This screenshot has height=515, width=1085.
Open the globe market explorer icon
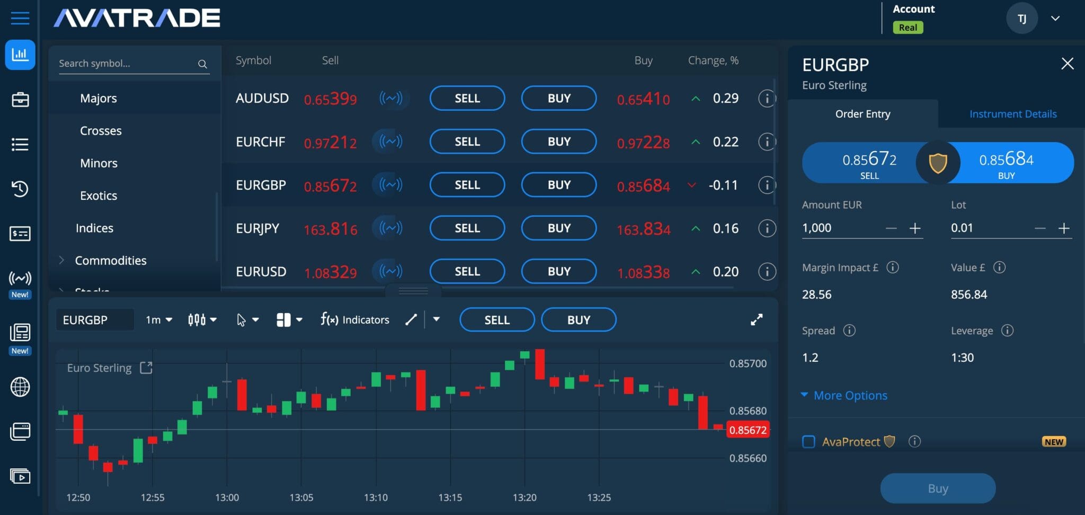point(20,387)
